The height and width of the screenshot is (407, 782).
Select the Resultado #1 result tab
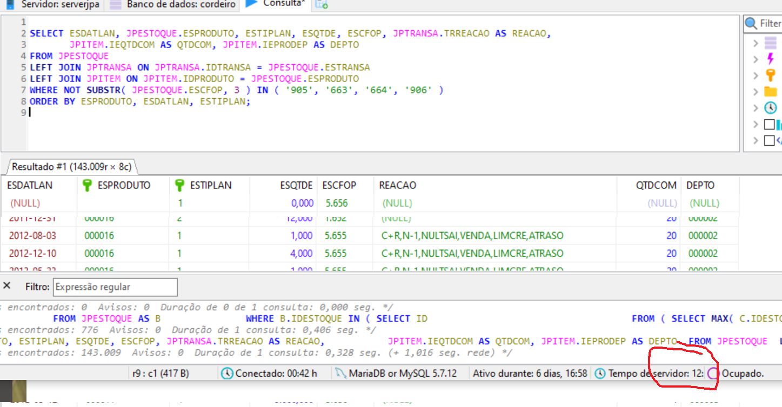point(71,167)
